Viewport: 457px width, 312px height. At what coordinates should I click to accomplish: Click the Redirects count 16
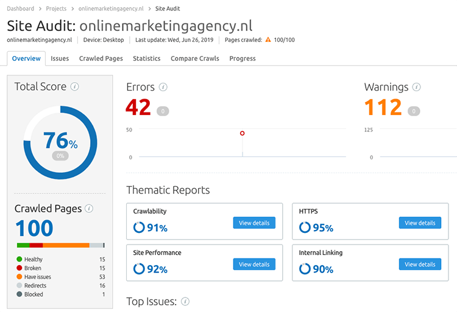coord(102,285)
